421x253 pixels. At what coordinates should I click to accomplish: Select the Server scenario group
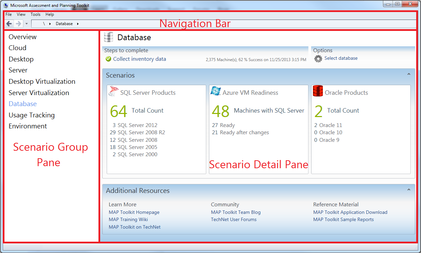click(18, 70)
